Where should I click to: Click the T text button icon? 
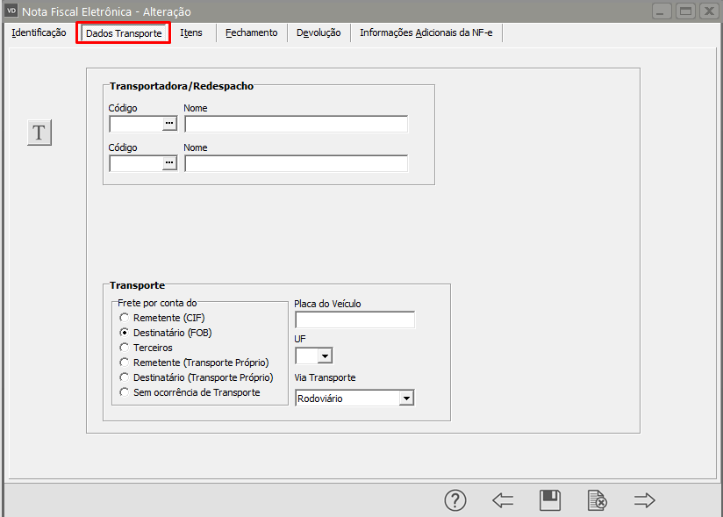tap(39, 133)
